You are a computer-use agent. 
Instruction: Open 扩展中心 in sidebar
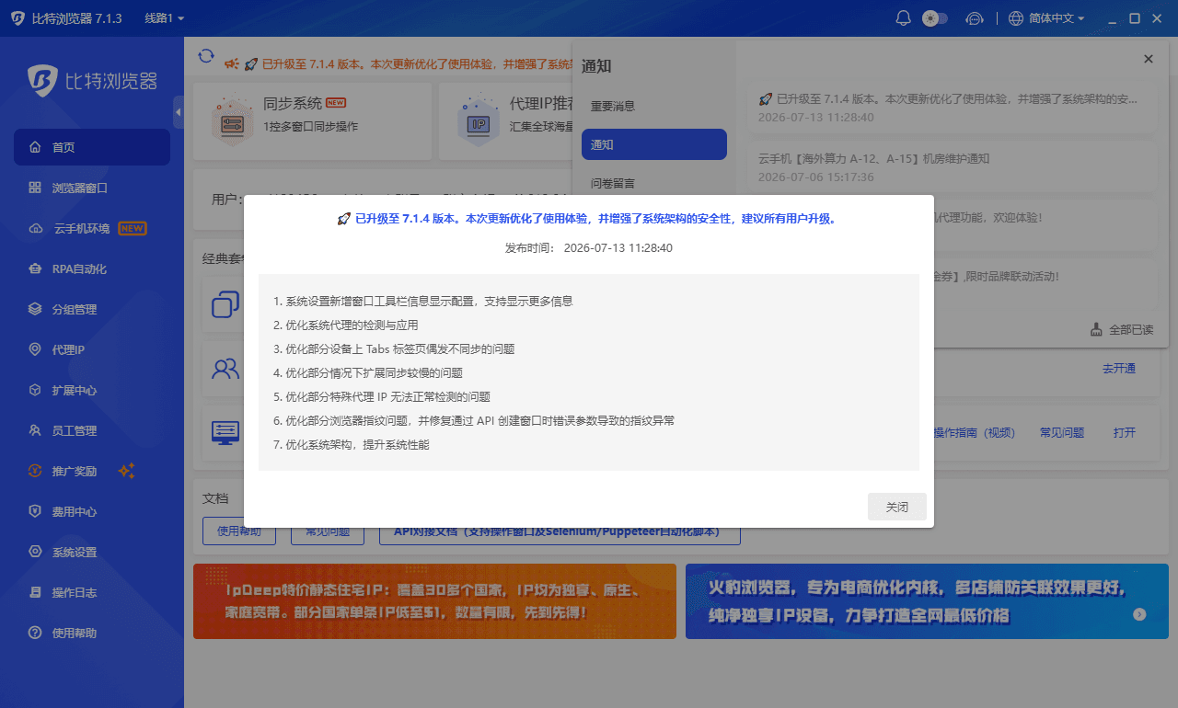[x=92, y=390]
